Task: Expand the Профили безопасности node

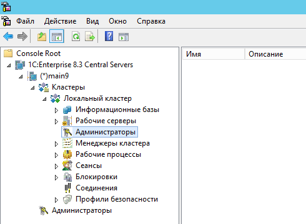Action: tap(56, 200)
